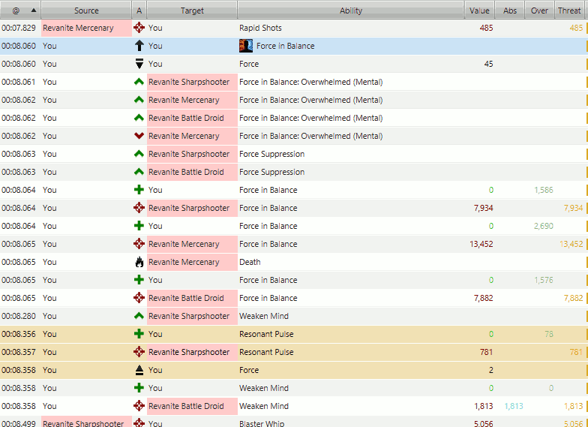Image resolution: width=588 pixels, height=427 pixels.
Task: Click the value 45 in the Force row
Action: 489,64
